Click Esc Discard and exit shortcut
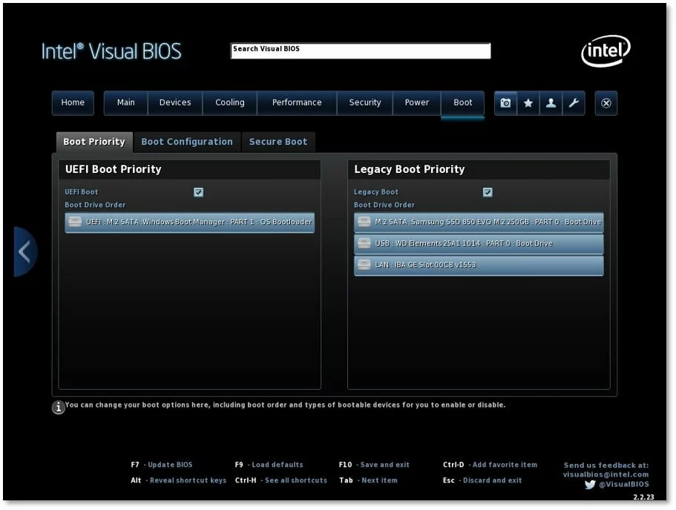 click(482, 480)
